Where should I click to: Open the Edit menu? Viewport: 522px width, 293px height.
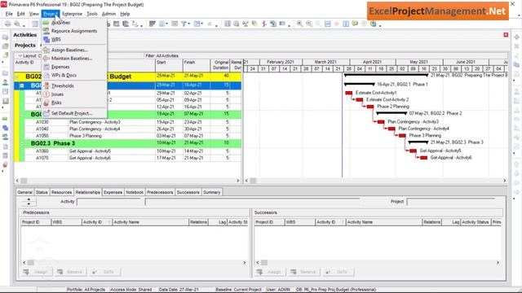pyautogui.click(x=21, y=14)
